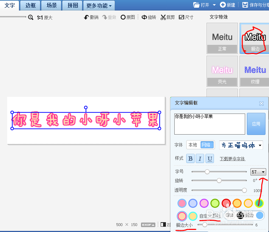
Task: Open the 场景 tab
Action: tap(52, 6)
